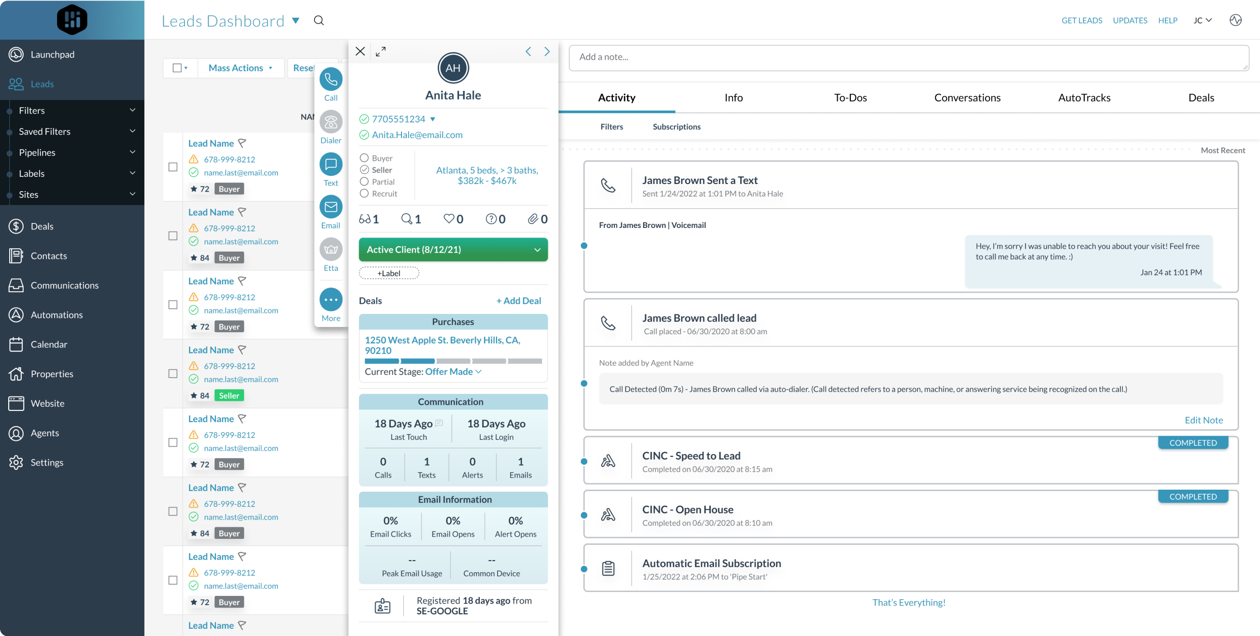Viewport: 1260px width, 636px height.
Task: Close the Anita Hale lead panel
Action: 360,51
